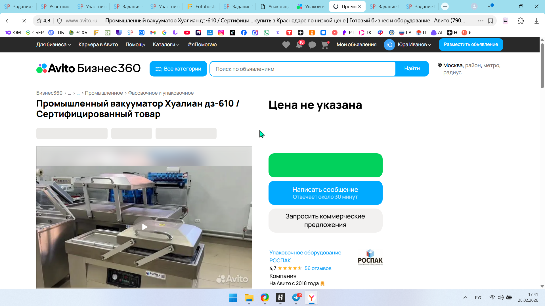The width and height of the screenshot is (545, 306).
Task: Open browser extensions puzzle icon
Action: point(521,21)
